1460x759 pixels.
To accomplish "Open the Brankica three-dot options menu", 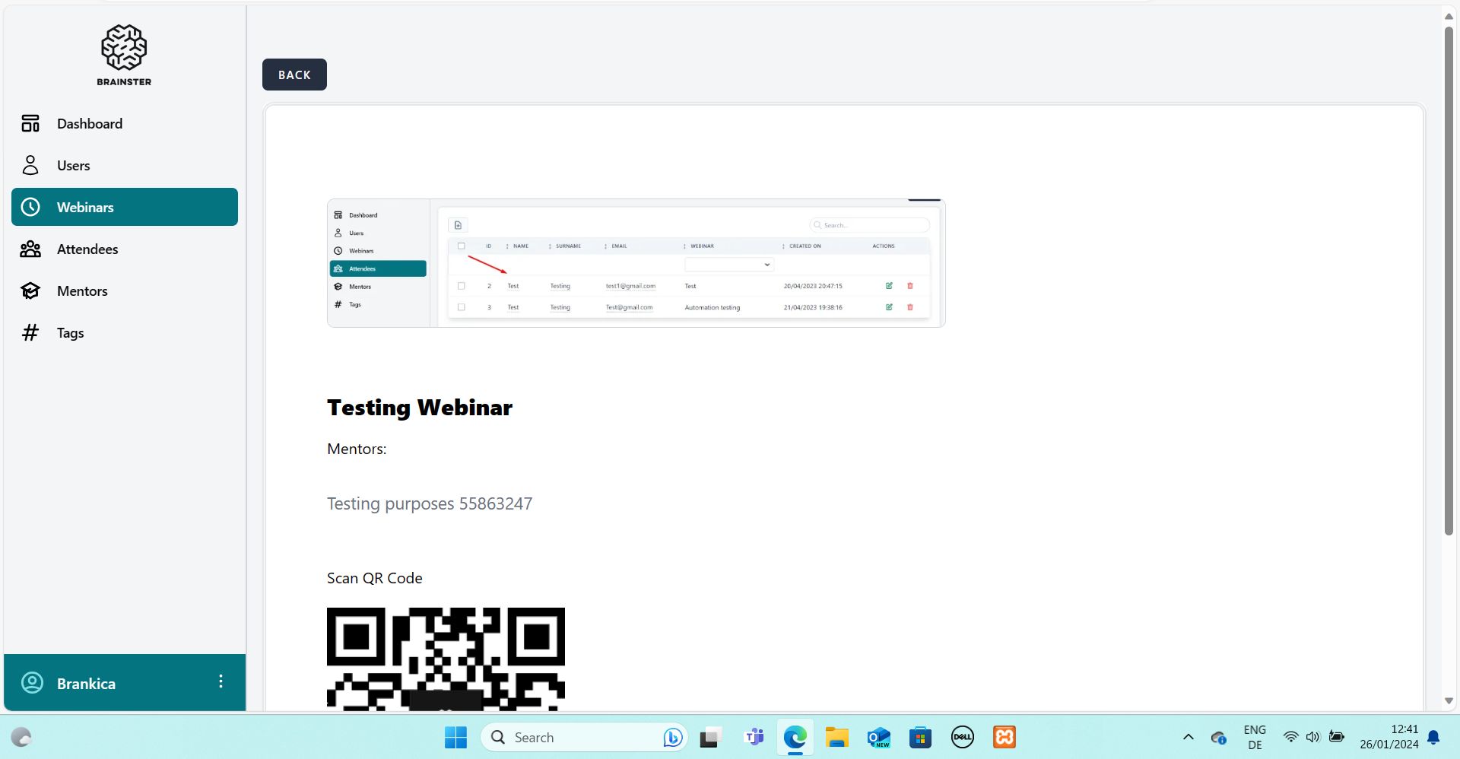I will point(221,681).
